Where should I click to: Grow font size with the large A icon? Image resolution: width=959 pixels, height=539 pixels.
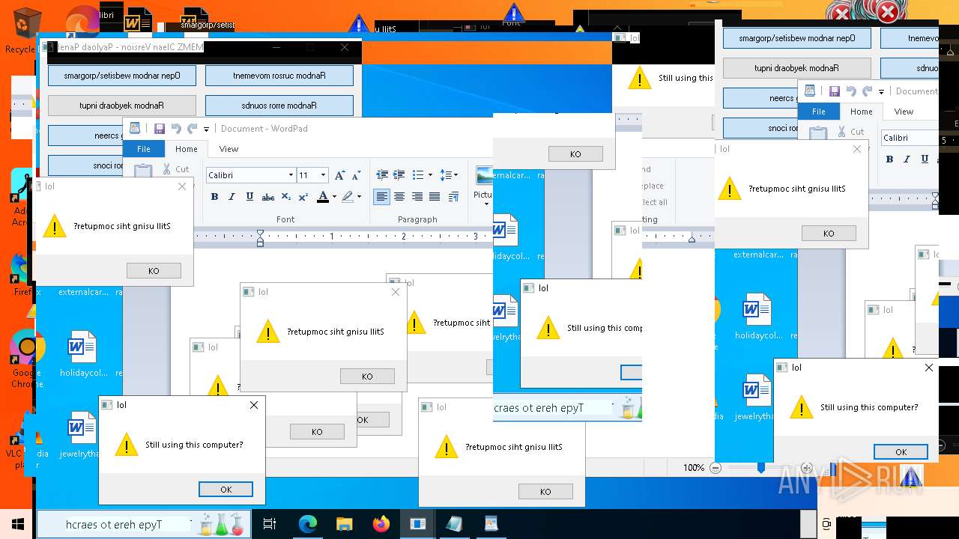pyautogui.click(x=339, y=175)
